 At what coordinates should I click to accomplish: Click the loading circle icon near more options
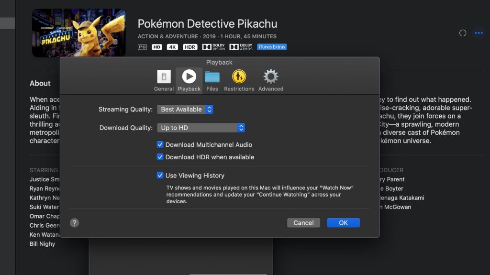(463, 33)
